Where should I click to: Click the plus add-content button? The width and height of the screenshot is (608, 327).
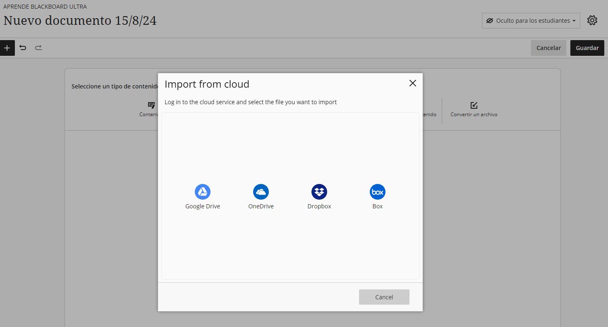click(x=7, y=48)
